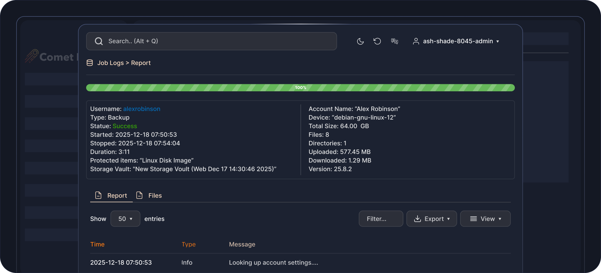This screenshot has height=273, width=601.
Task: Click 'Downloaded: 1.29 MB' value
Action: pos(340,160)
